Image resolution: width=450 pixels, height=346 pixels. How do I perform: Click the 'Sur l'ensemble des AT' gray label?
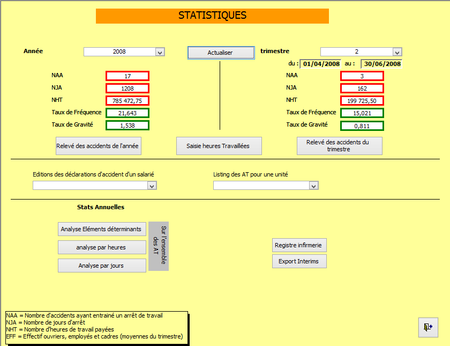pyautogui.click(x=159, y=246)
